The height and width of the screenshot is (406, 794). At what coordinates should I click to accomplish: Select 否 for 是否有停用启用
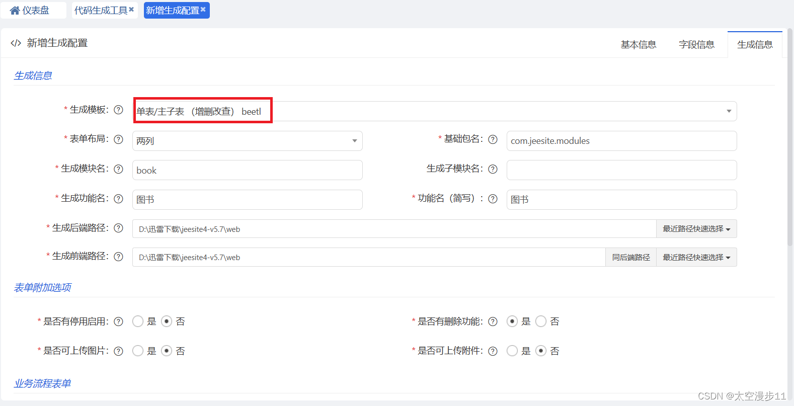tap(167, 321)
